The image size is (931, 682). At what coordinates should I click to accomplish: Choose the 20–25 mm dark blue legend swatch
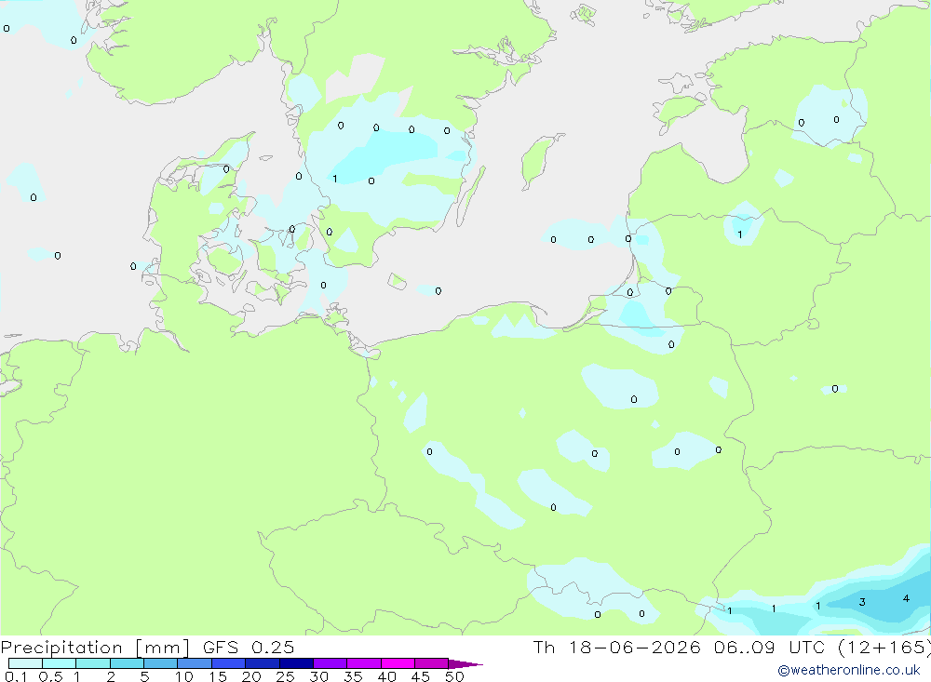(263, 663)
